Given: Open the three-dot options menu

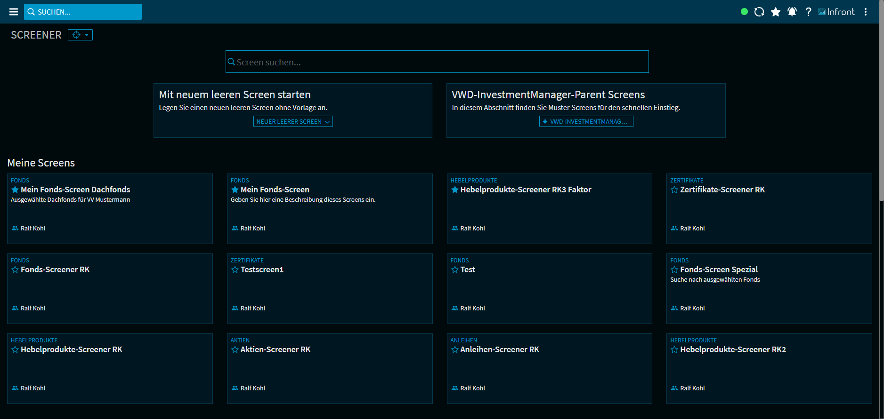Looking at the screenshot, I should tap(865, 12).
